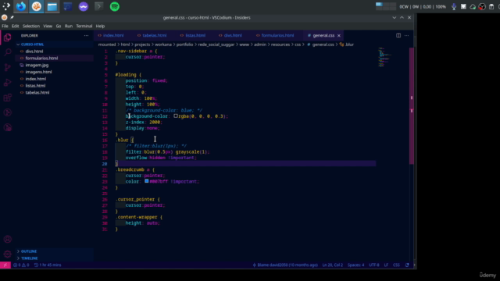Switch to the divs.html tab
This screenshot has height=281, width=500.
click(233, 35)
